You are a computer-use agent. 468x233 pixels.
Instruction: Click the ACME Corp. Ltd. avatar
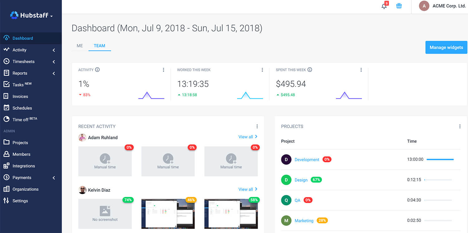pos(424,6)
